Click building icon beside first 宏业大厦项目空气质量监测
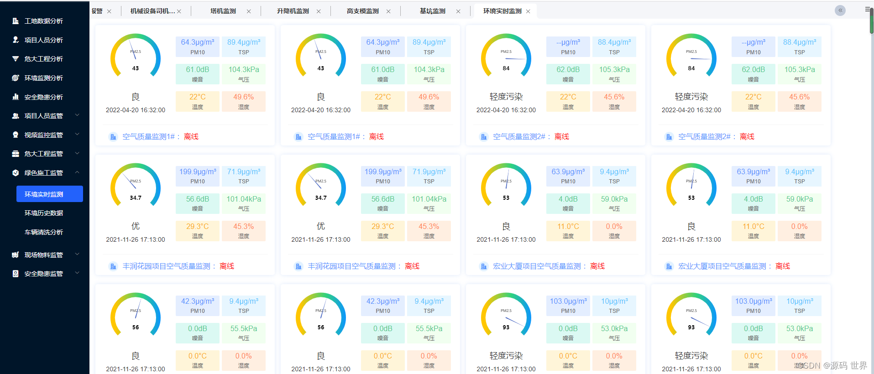Viewport: 874px width, 374px height. click(484, 266)
